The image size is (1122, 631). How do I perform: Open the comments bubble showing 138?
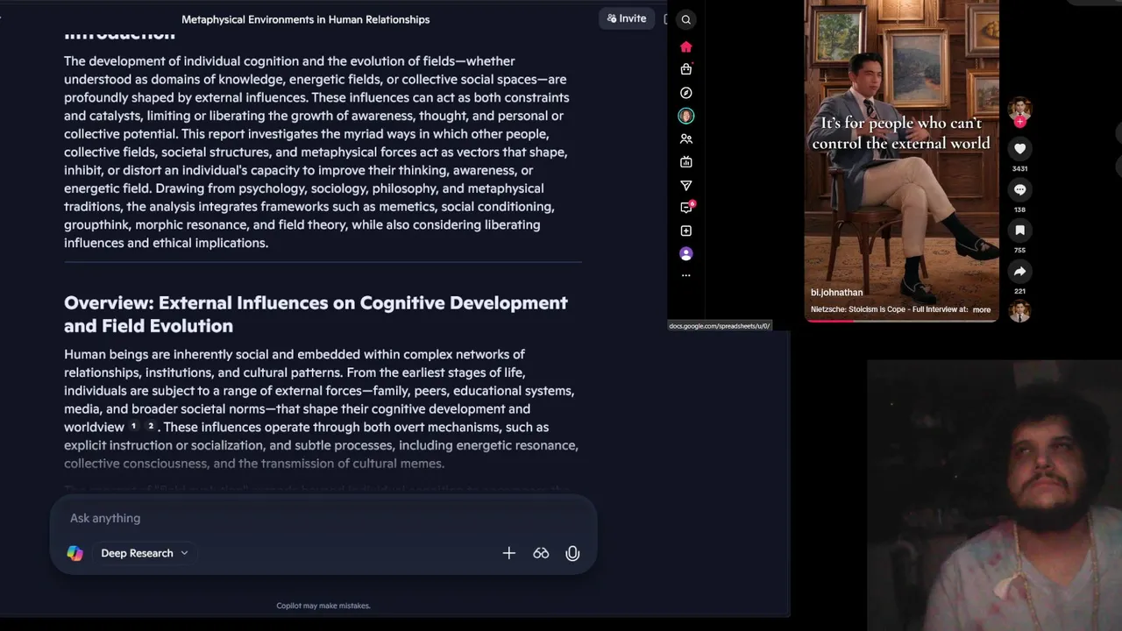[1019, 189]
